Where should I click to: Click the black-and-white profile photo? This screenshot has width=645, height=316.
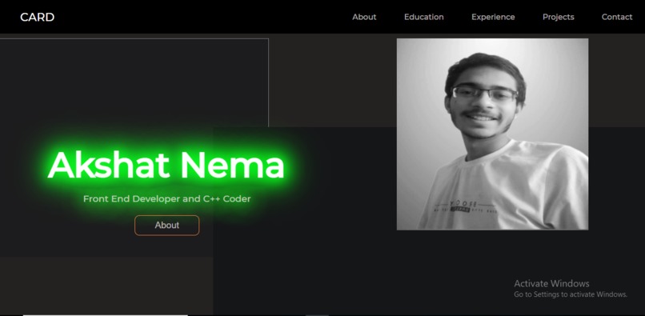(x=492, y=134)
